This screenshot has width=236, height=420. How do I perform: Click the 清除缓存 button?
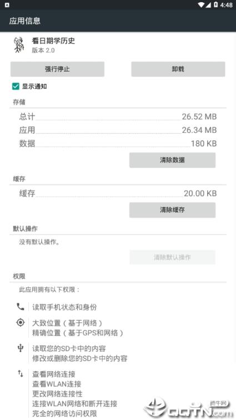[x=172, y=210]
